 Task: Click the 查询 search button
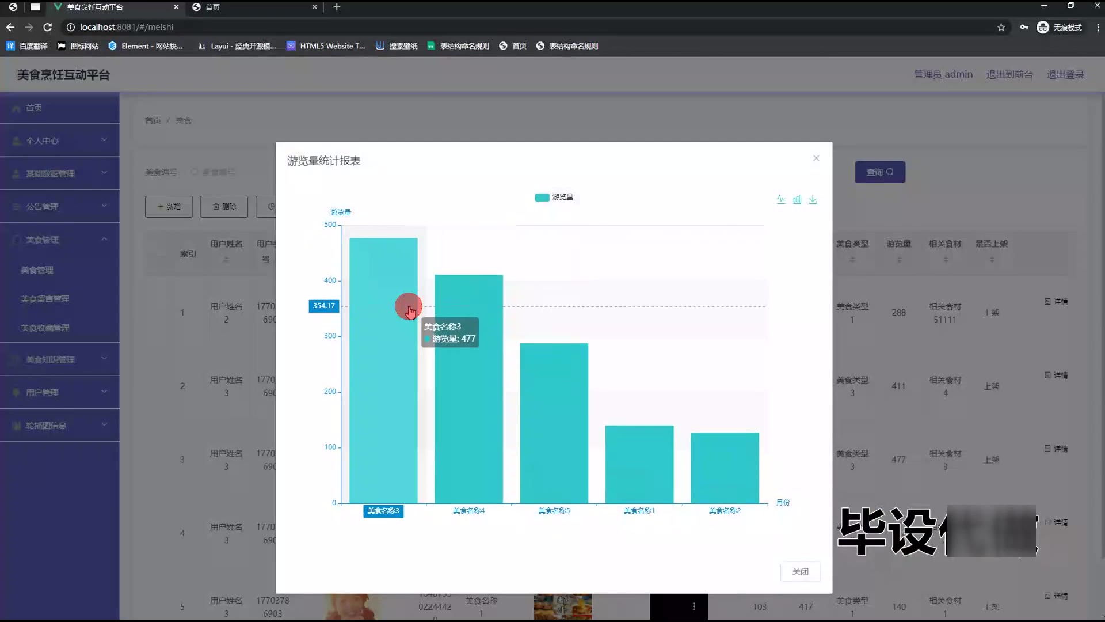pyautogui.click(x=879, y=172)
